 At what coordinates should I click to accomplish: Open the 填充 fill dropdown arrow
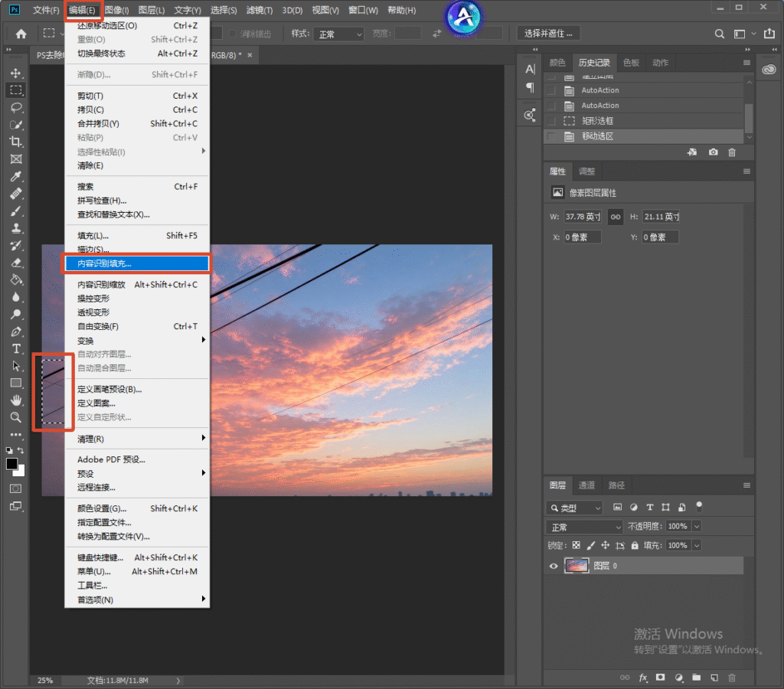[697, 546]
